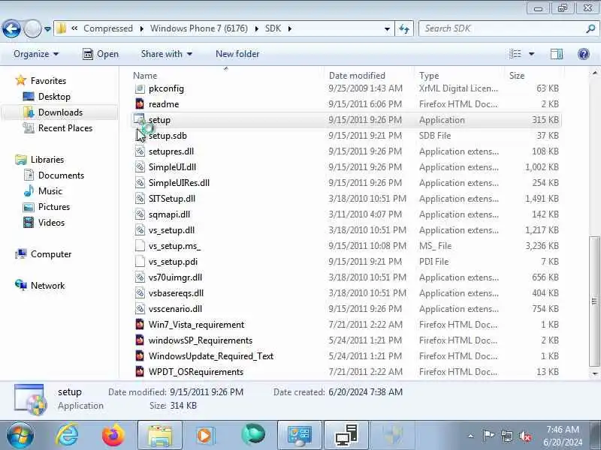Select the pkconfig file icon

[140, 88]
